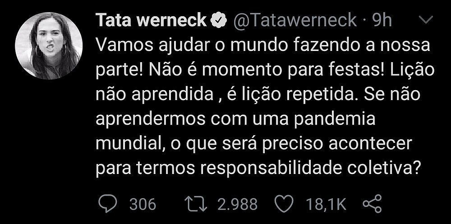451x224 pixels.
Task: Click the word aprendermos in the tweet
Action: click(151, 119)
